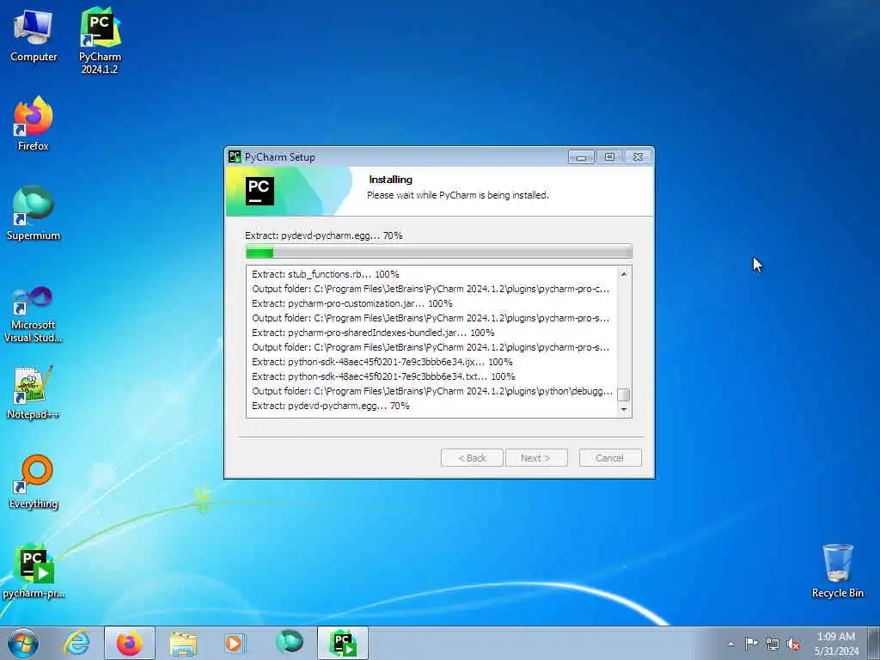Viewport: 880px width, 660px height.
Task: Click the Cancel button in PyCharm Setup
Action: [x=610, y=458]
